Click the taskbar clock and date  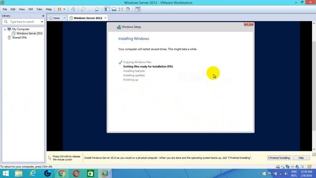click(x=306, y=174)
